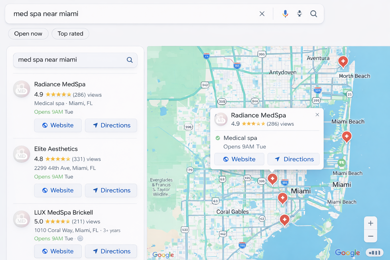Get Directions to Elite Aesthetics

[111, 190]
